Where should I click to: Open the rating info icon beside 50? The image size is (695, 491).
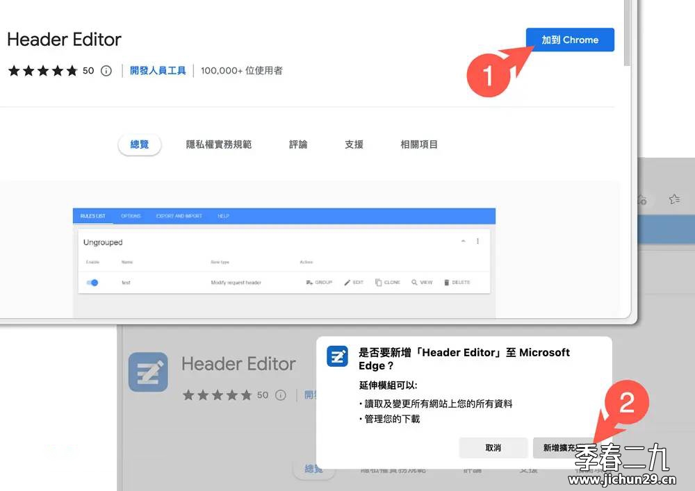(106, 71)
